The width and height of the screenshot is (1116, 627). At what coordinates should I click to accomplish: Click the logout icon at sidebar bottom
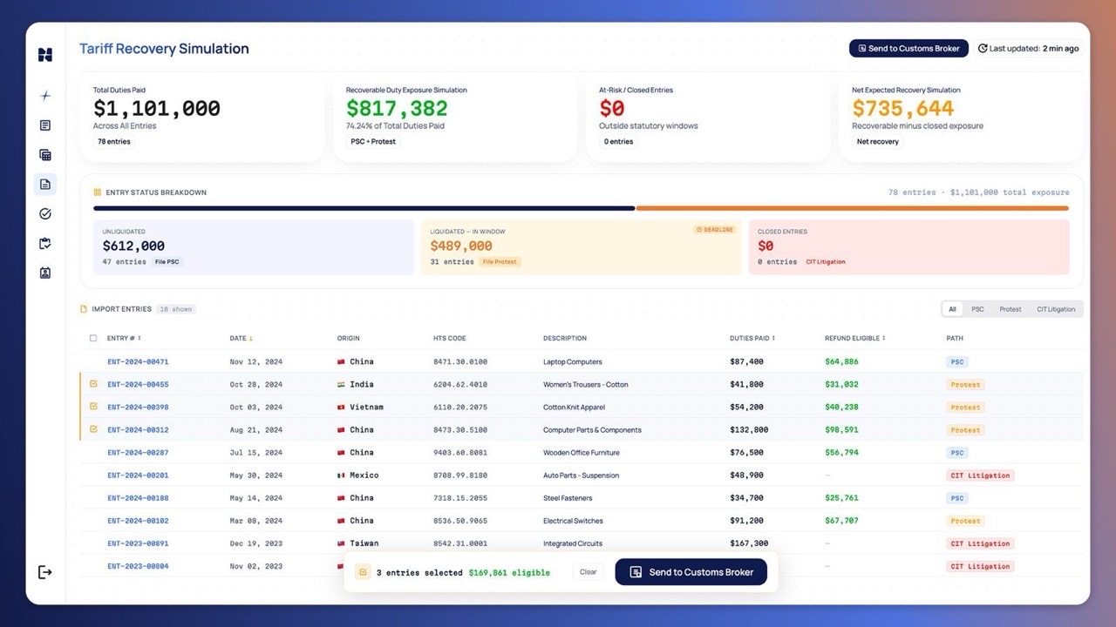coord(45,572)
